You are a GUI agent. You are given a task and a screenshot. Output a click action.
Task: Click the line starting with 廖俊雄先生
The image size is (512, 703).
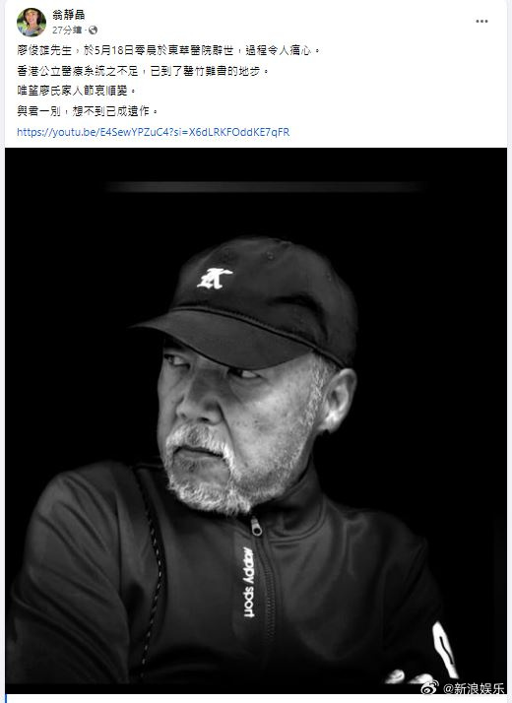coord(168,50)
